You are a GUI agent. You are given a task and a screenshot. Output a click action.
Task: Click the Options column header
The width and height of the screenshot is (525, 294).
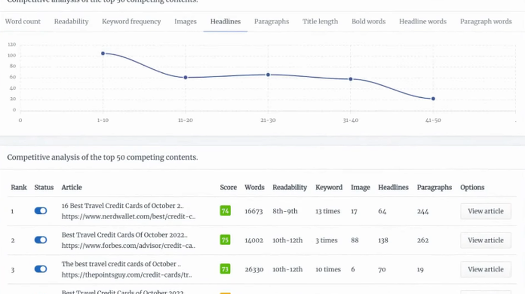[472, 187]
